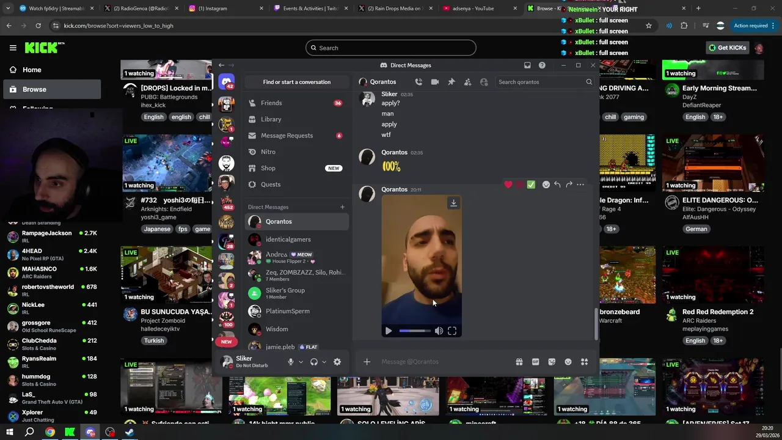Image resolution: width=782 pixels, height=440 pixels.
Task: Play the Discord video attachment
Action: tap(389, 331)
